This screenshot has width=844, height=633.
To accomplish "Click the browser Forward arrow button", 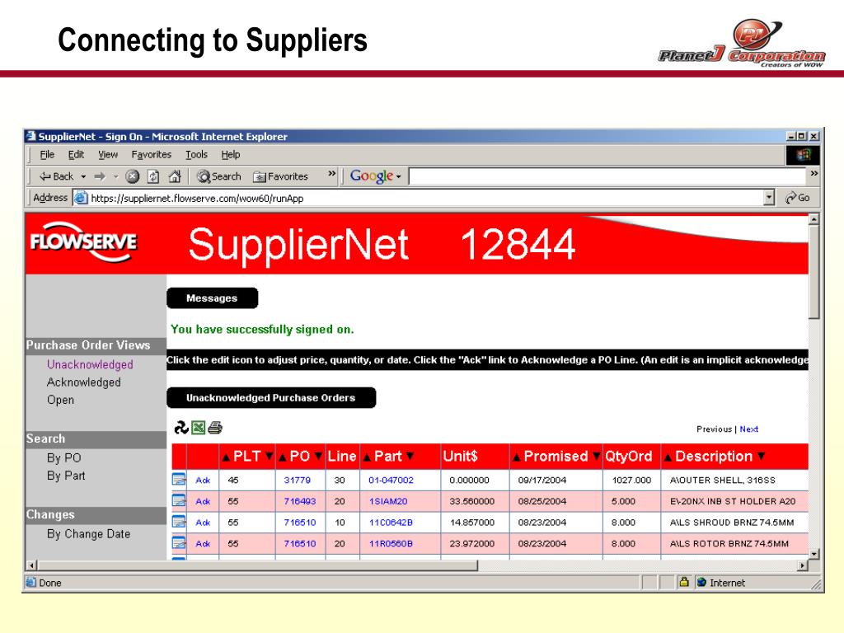I will point(100,176).
